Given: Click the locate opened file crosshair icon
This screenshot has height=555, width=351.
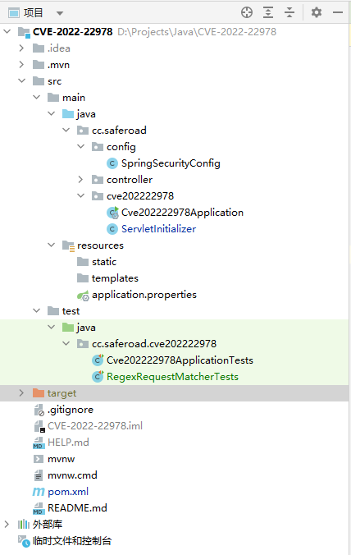Looking at the screenshot, I should 247,13.
